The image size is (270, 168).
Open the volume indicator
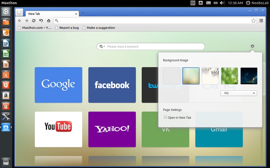tap(222, 3)
